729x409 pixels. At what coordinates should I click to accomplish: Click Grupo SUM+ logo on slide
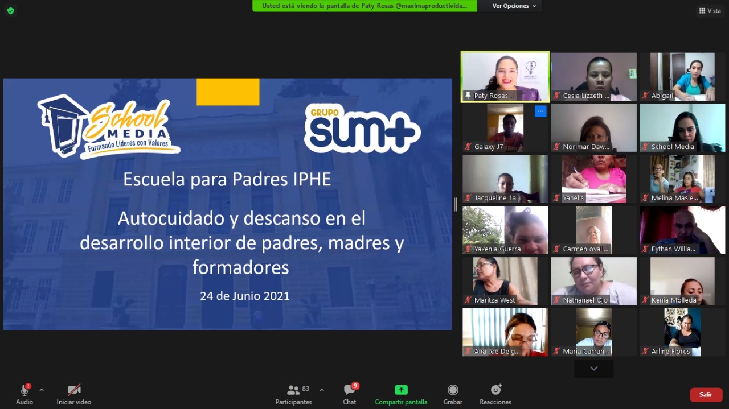[362, 129]
